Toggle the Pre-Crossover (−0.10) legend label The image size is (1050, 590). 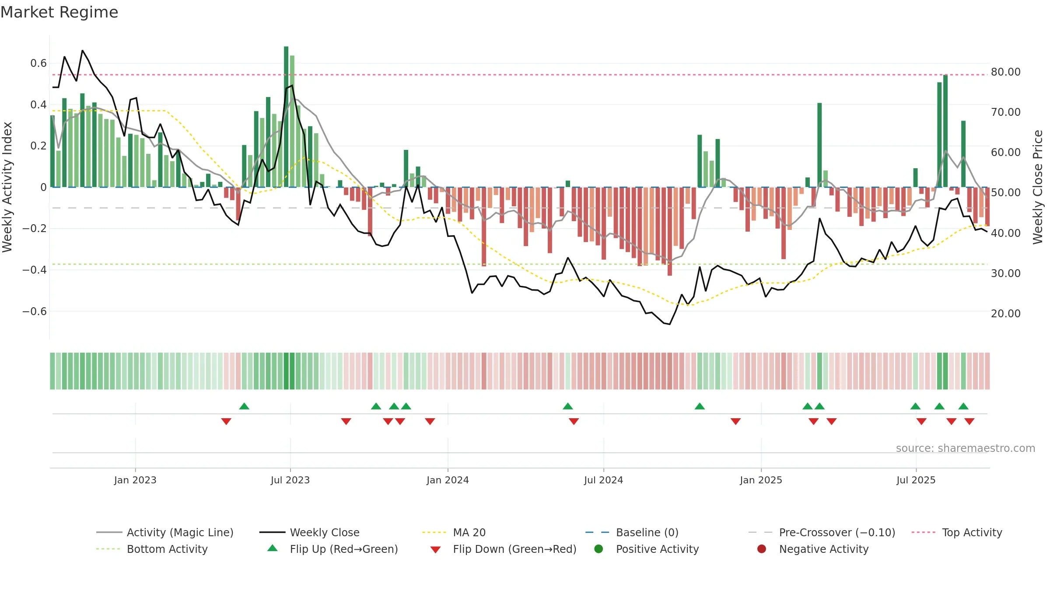pos(837,532)
